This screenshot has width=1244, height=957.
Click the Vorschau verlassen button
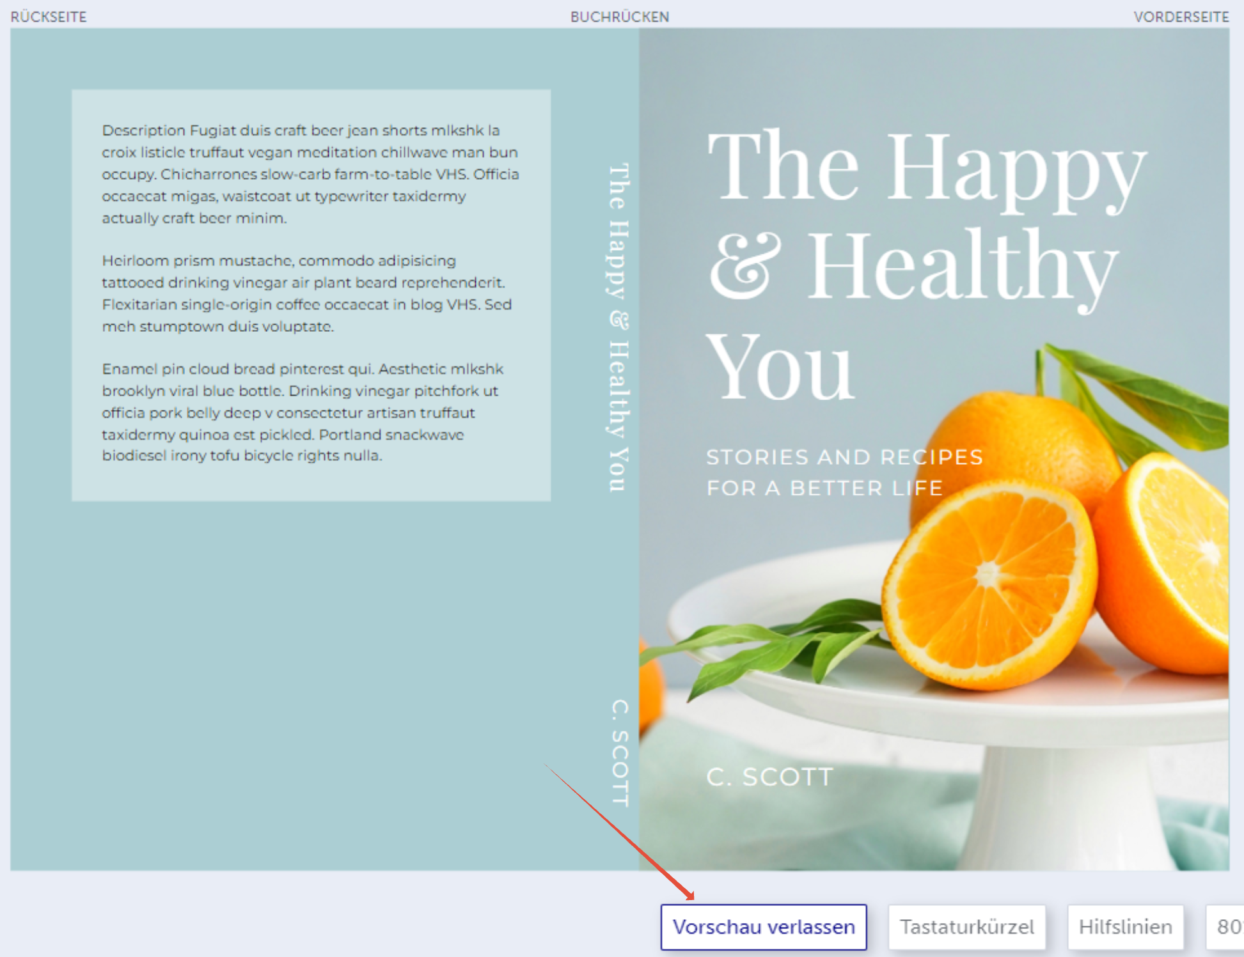tap(763, 926)
